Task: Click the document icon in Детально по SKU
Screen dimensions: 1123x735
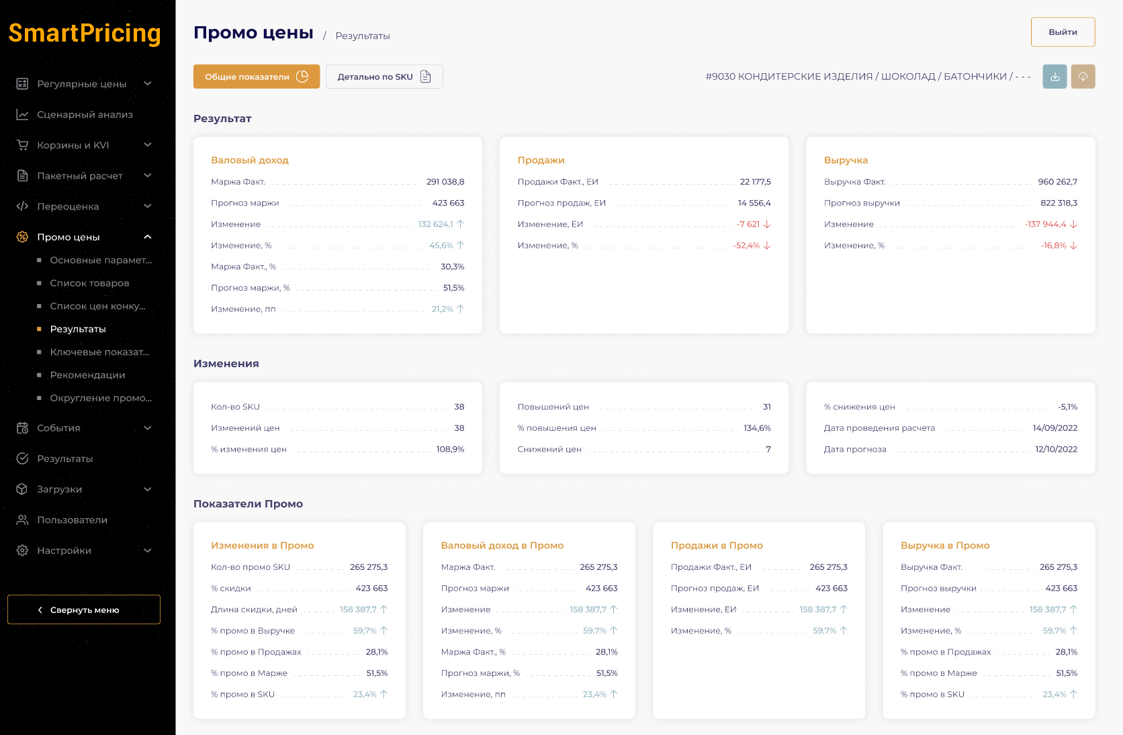Action: click(x=425, y=77)
